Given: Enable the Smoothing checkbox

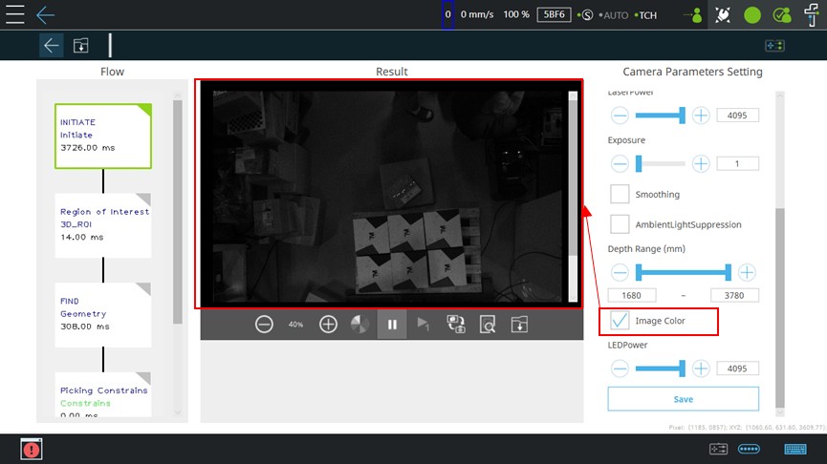Looking at the screenshot, I should pos(620,194).
